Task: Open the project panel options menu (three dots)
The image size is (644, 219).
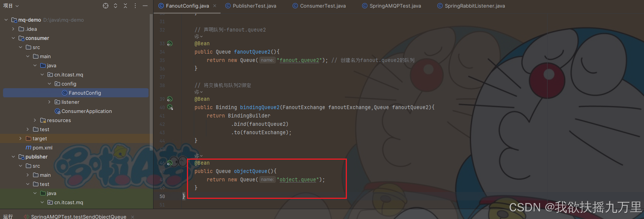Action: [135, 6]
